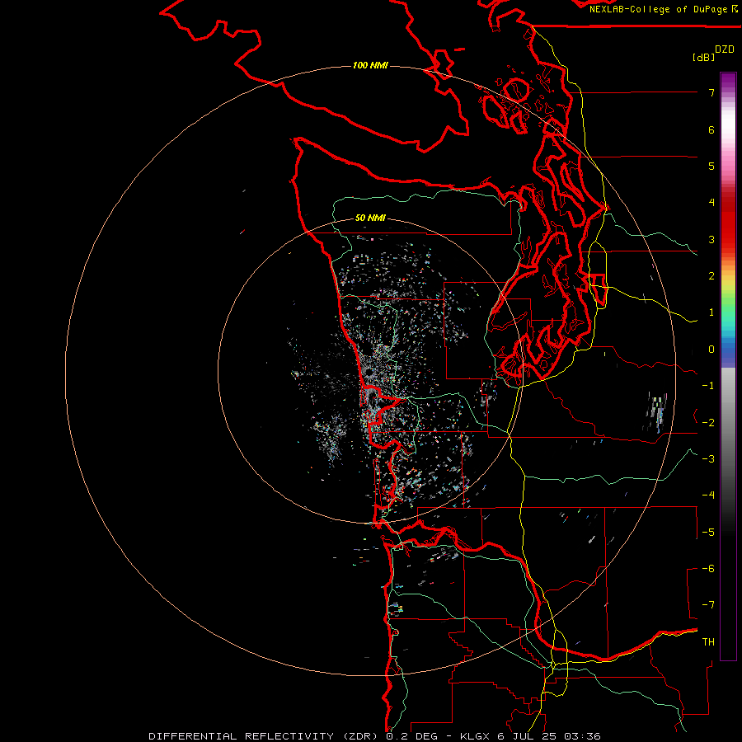Click "DIFFERENTIAL REFLECTIVITY" in the bottom caption

point(241,736)
